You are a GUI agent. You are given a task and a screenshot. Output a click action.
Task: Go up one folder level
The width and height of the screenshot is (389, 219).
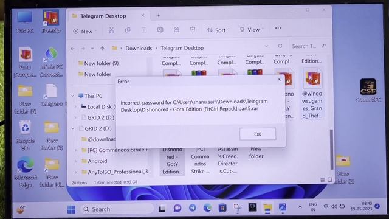coord(102,49)
